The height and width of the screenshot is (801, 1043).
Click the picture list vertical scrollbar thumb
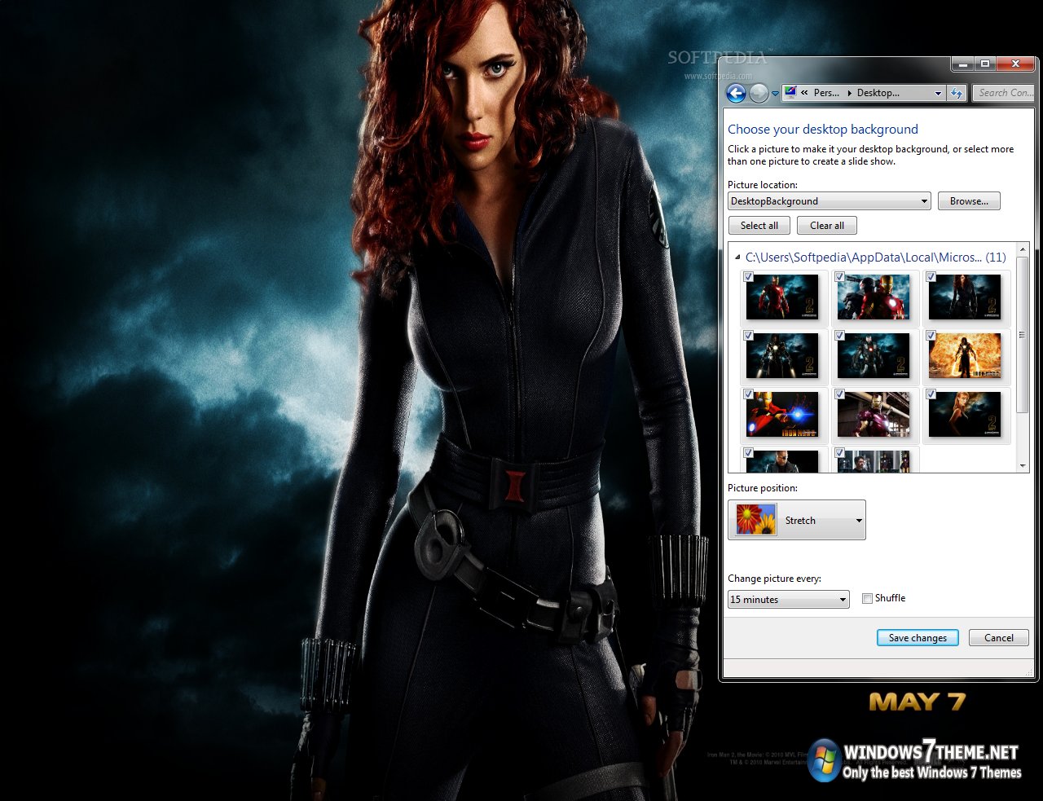tap(1023, 334)
